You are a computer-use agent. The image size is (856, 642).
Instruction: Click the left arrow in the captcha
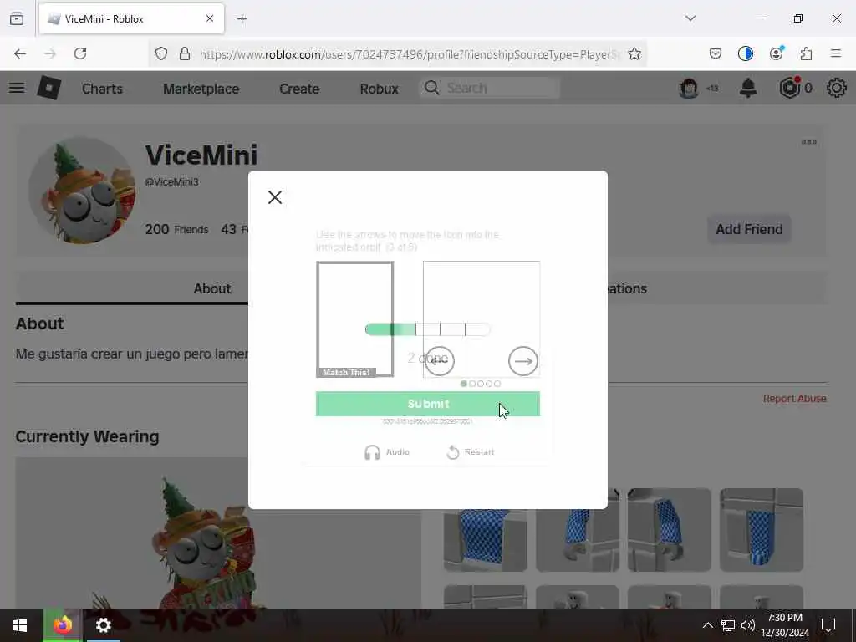[439, 361]
